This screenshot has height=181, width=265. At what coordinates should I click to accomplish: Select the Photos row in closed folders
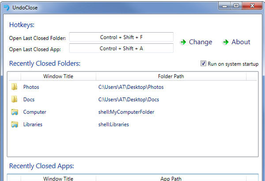31,87
